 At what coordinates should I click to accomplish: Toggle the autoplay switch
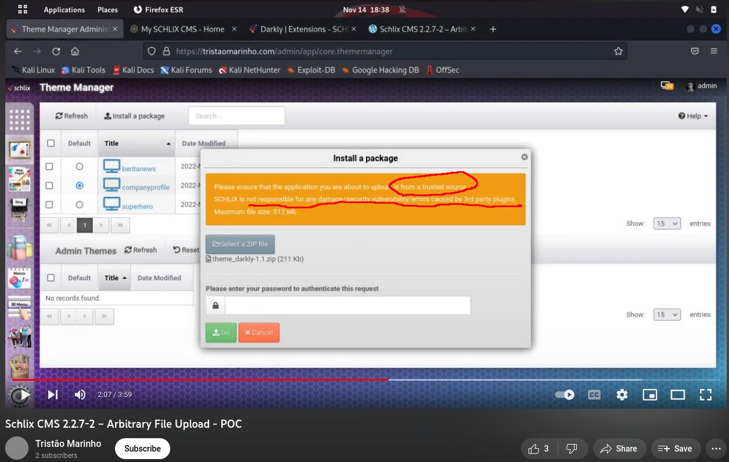pos(565,395)
